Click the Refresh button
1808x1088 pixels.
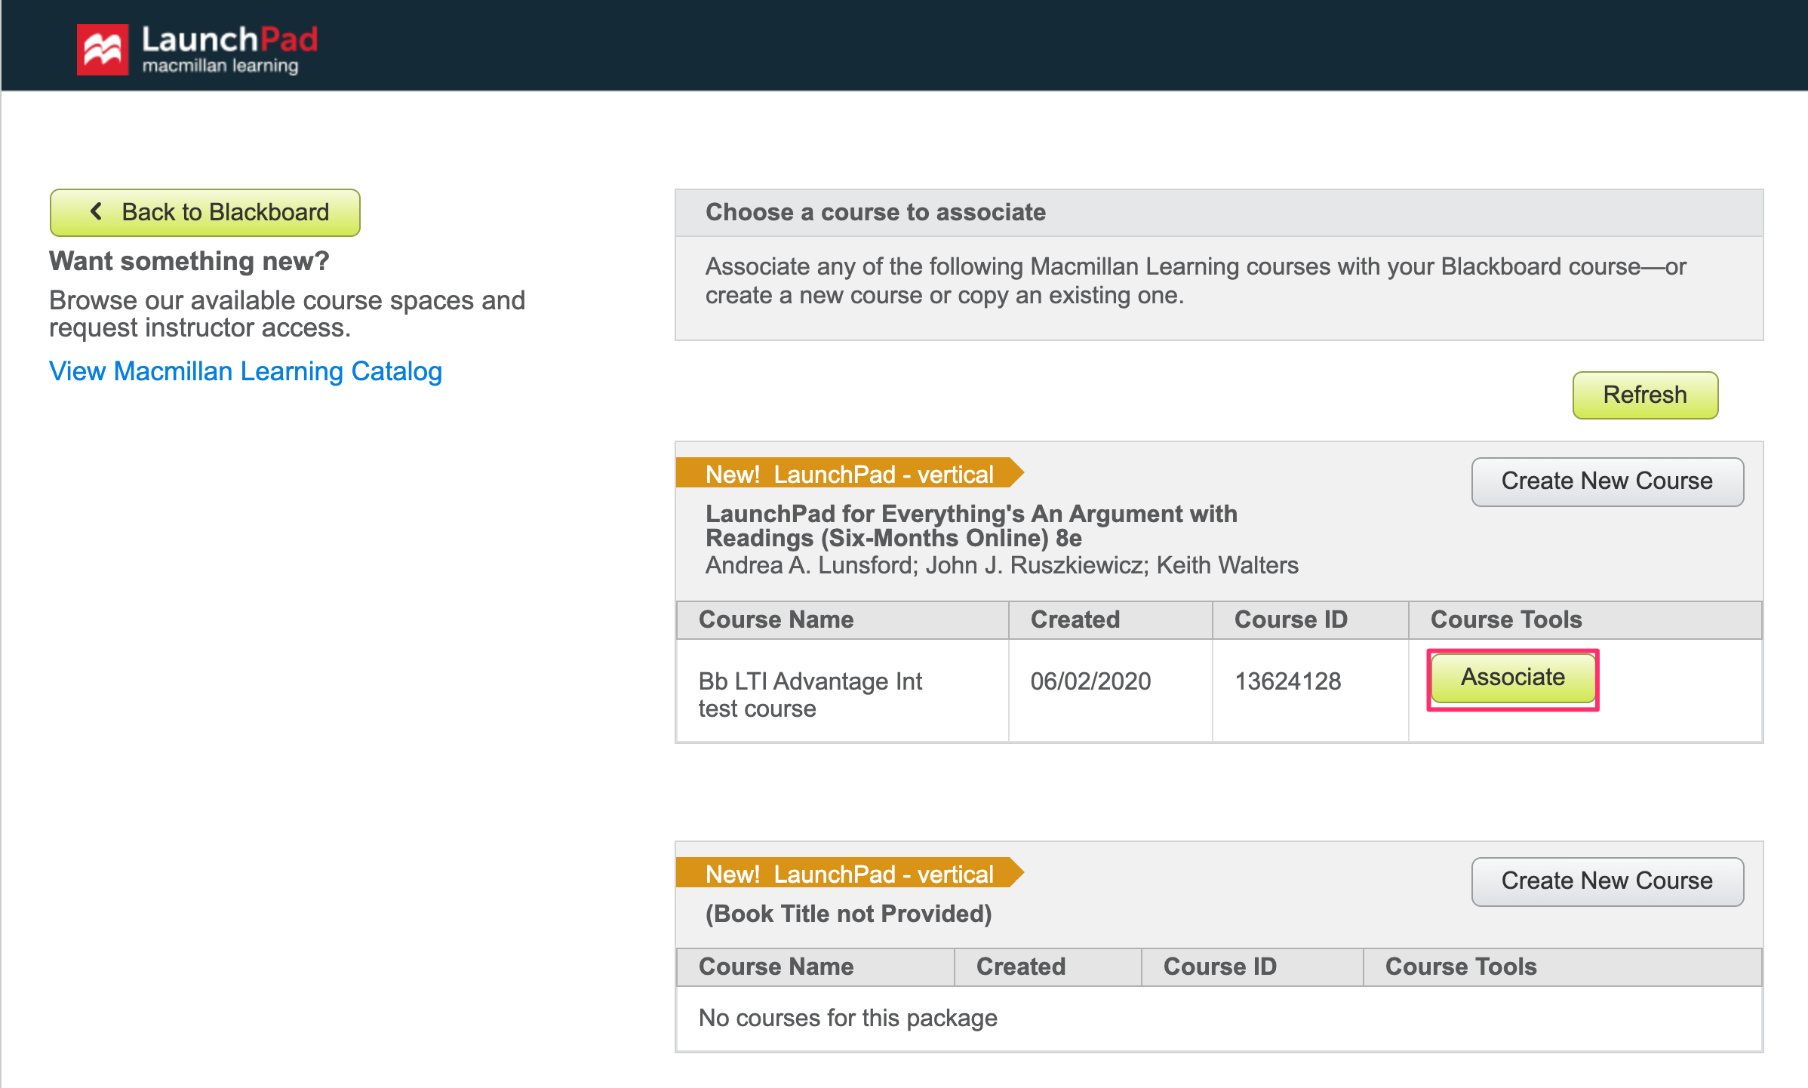tap(1645, 395)
